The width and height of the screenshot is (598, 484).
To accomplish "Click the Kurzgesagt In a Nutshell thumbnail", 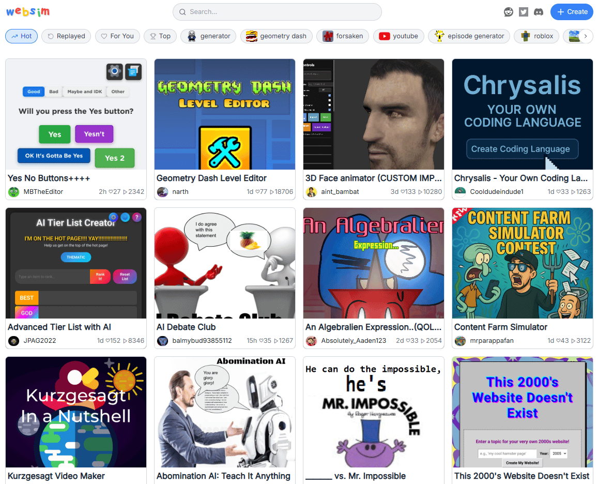I will coord(76,412).
